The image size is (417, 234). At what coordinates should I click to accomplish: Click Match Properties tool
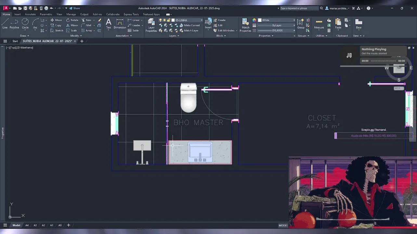point(245,25)
